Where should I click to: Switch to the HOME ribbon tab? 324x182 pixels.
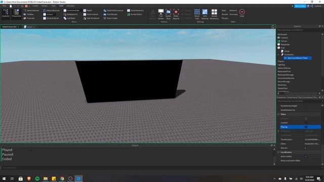coord(35,6)
